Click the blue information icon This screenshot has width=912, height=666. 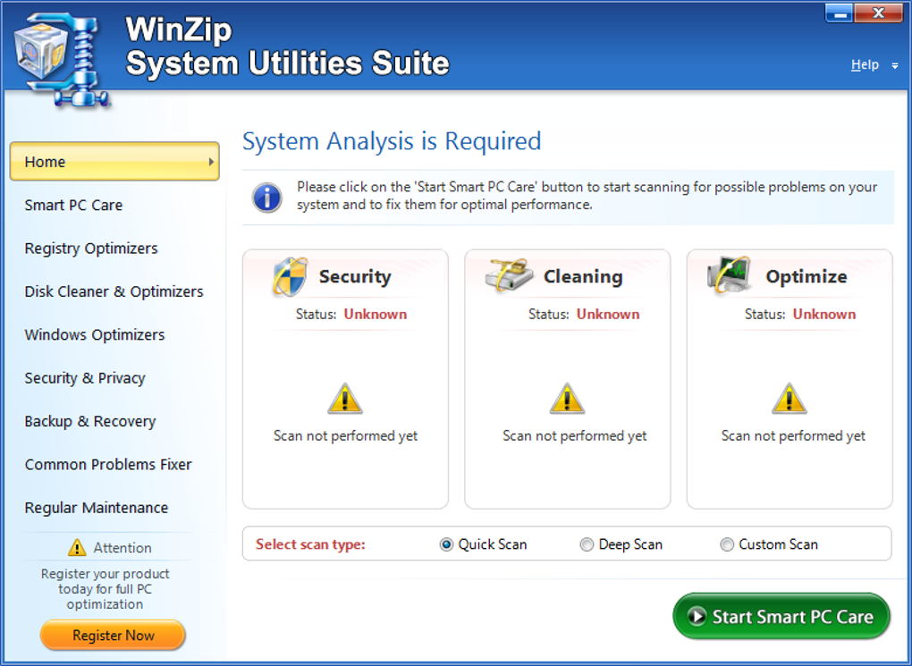pyautogui.click(x=267, y=198)
